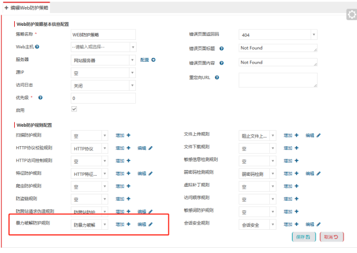Open the 错误页面返回码 dropdown showing 404

click(x=278, y=35)
